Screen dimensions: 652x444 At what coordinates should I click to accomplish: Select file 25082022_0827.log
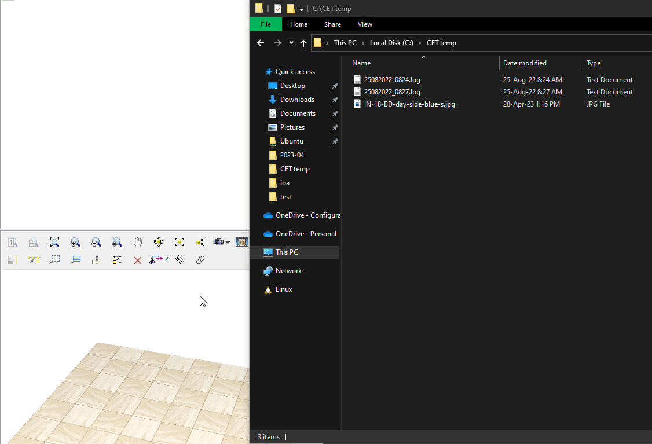pyautogui.click(x=392, y=92)
